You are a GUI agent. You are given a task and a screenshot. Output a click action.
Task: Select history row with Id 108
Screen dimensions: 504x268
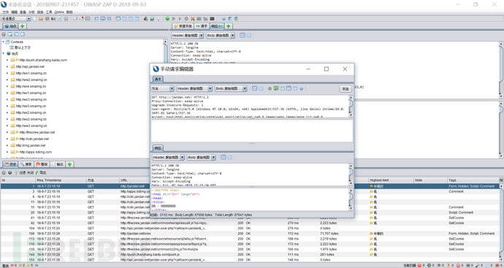tap(251, 233)
